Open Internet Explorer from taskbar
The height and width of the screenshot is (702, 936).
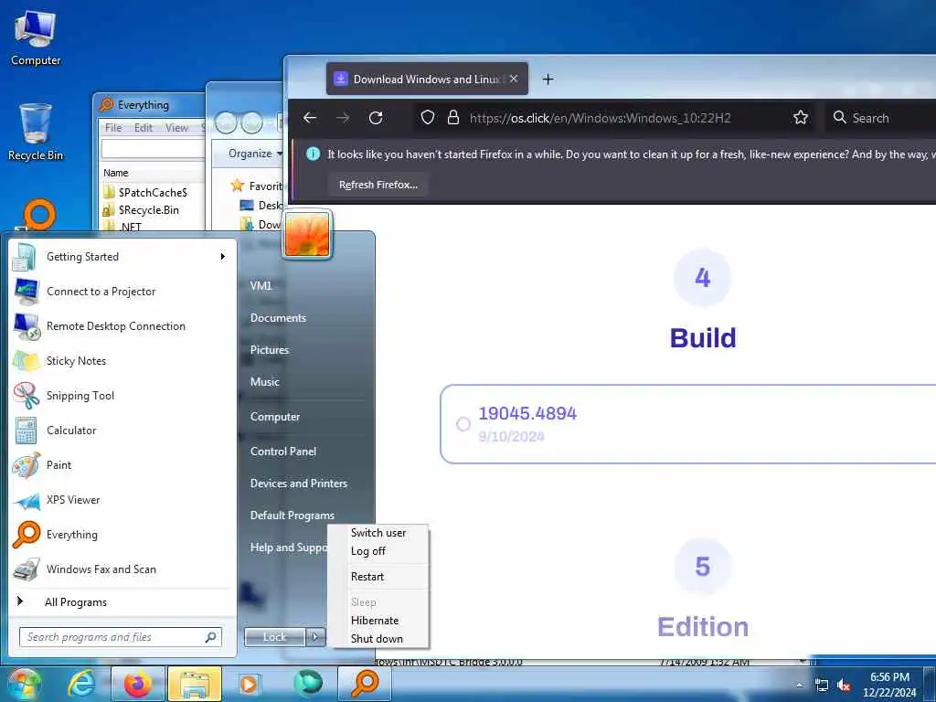[80, 684]
